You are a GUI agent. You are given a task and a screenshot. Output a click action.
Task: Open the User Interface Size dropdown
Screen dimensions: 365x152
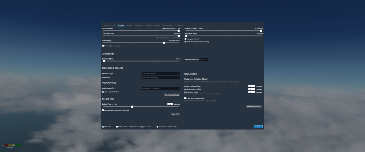[x=204, y=60]
